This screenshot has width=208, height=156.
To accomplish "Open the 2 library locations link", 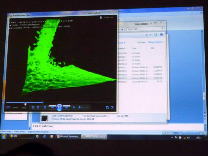I will 155,42.
